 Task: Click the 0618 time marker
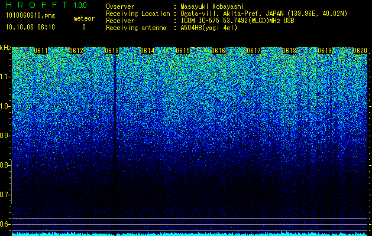point(289,51)
